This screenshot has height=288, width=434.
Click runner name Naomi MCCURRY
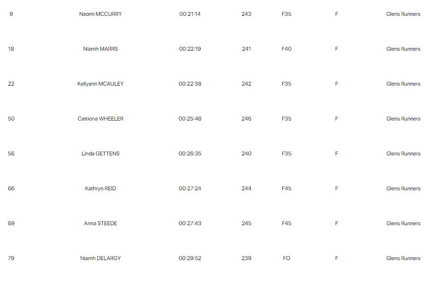tap(100, 14)
